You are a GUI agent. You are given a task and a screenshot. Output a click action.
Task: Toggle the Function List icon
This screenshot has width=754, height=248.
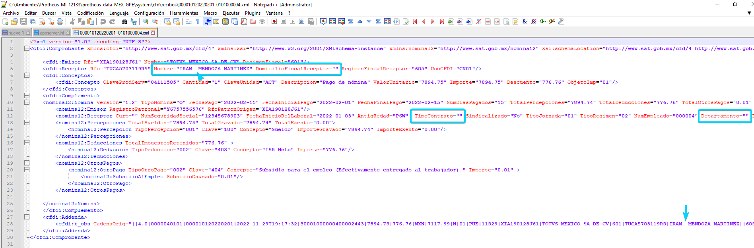(244, 21)
